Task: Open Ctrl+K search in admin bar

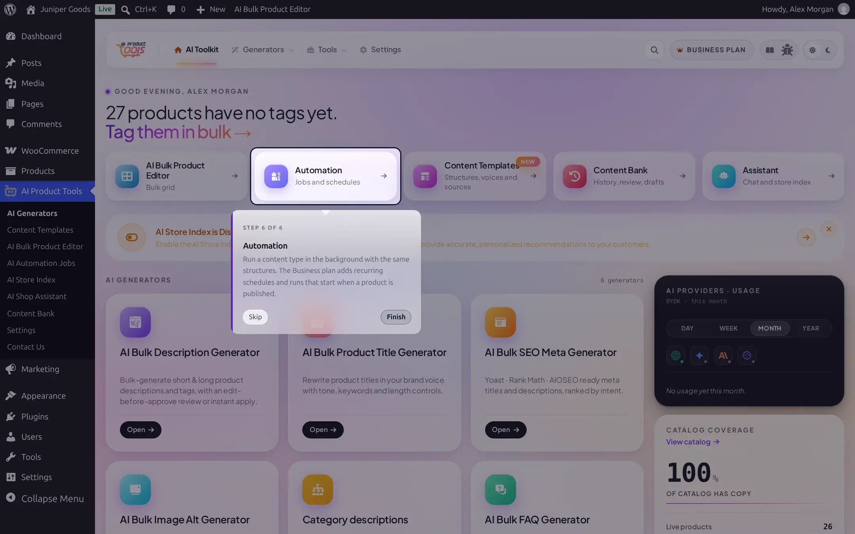Action: tap(139, 9)
